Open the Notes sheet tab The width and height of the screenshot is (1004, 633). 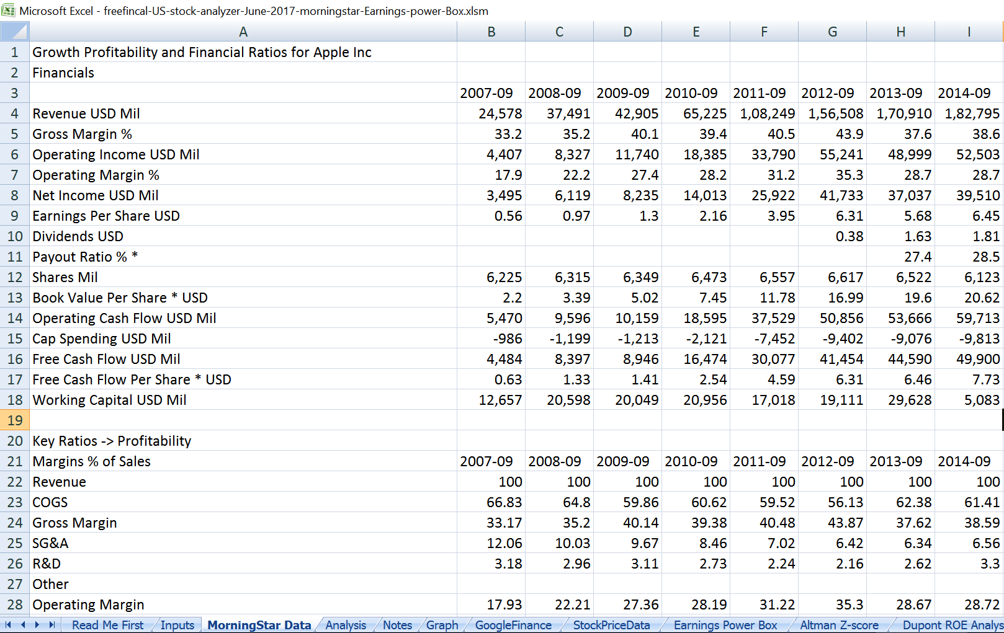click(397, 626)
